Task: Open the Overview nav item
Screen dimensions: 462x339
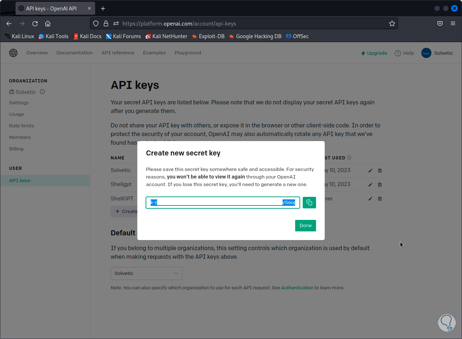Action: coord(37,53)
